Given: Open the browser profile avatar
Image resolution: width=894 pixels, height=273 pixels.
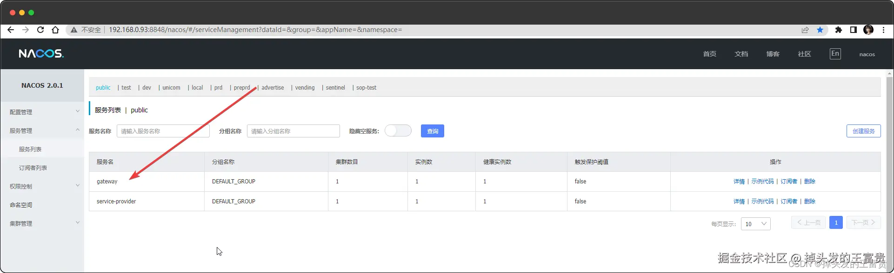Looking at the screenshot, I should [868, 30].
